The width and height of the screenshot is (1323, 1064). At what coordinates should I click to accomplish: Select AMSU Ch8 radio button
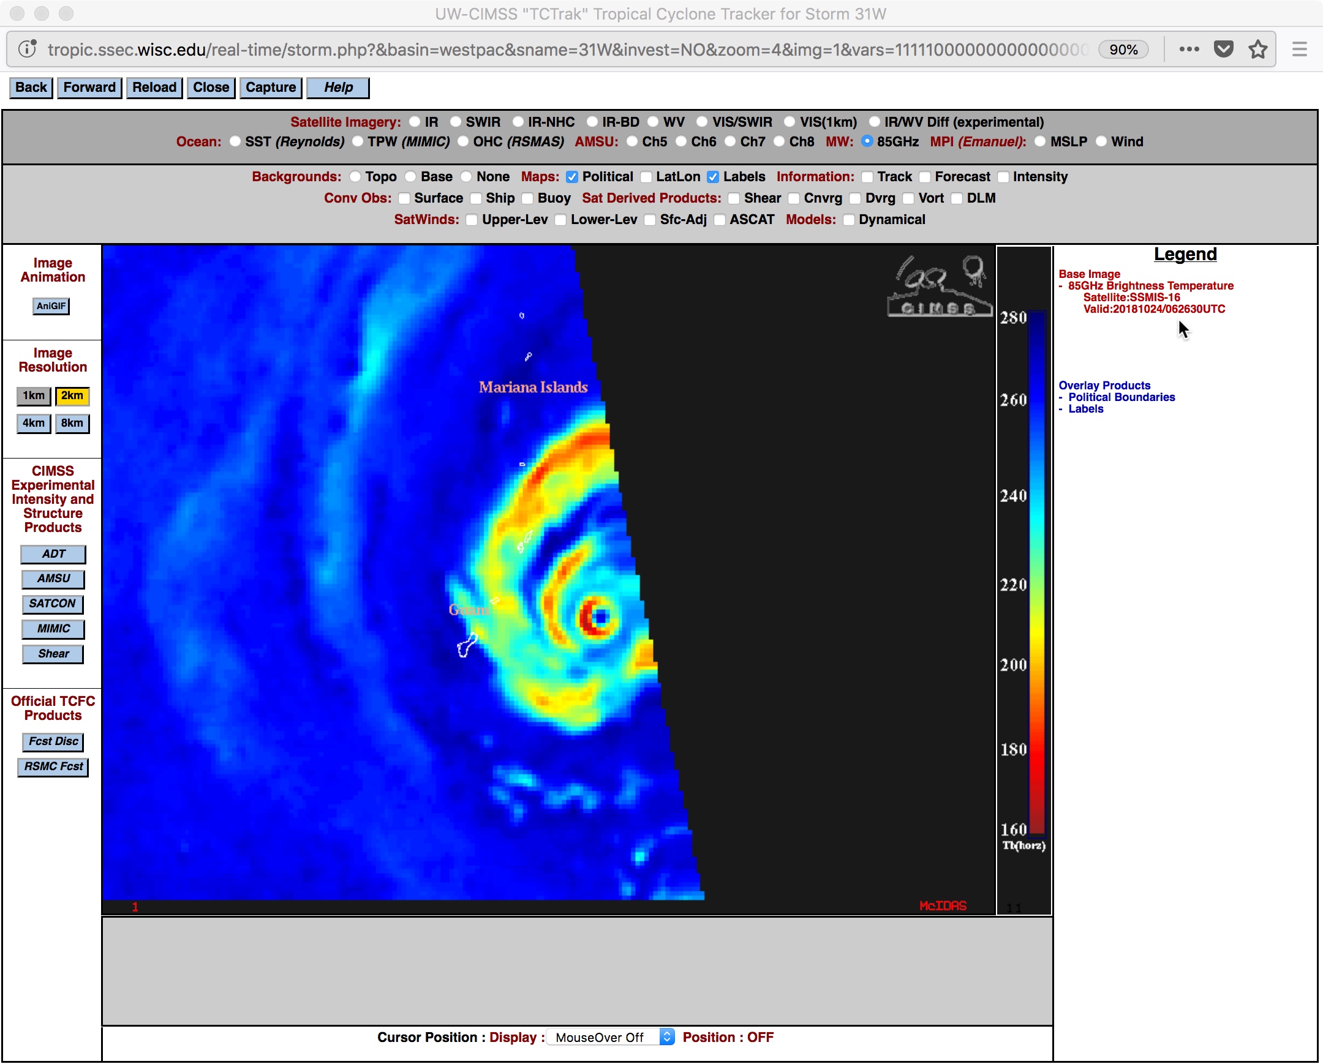point(779,141)
